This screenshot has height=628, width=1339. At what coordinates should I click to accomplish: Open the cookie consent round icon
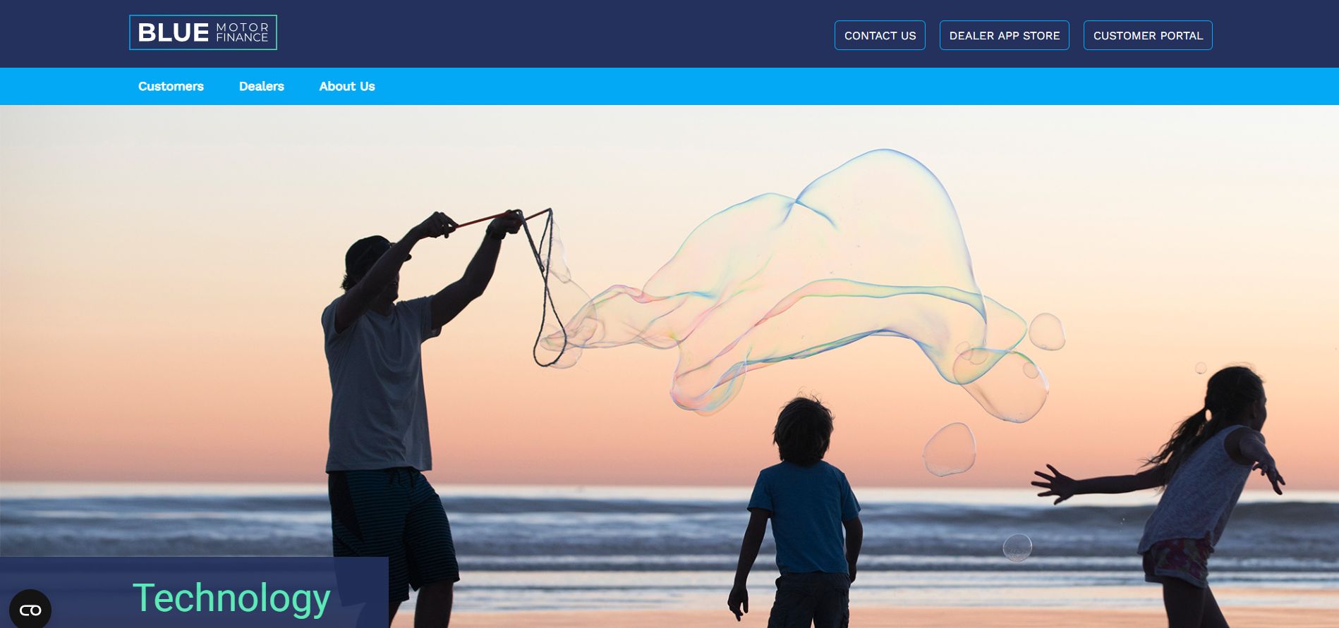point(30,609)
